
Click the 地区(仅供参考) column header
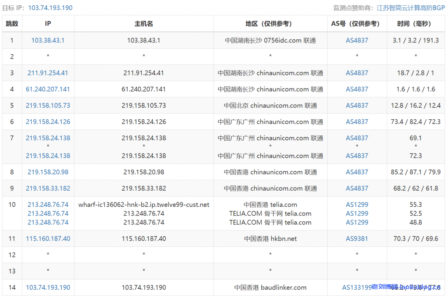pos(270,24)
